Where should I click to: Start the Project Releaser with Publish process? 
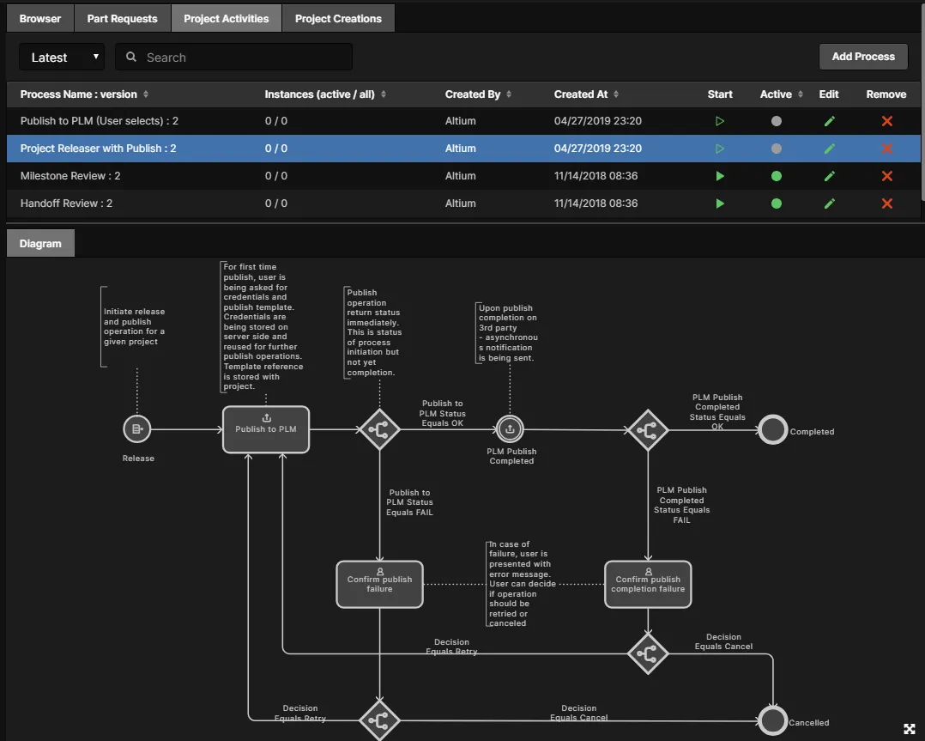[x=720, y=149]
